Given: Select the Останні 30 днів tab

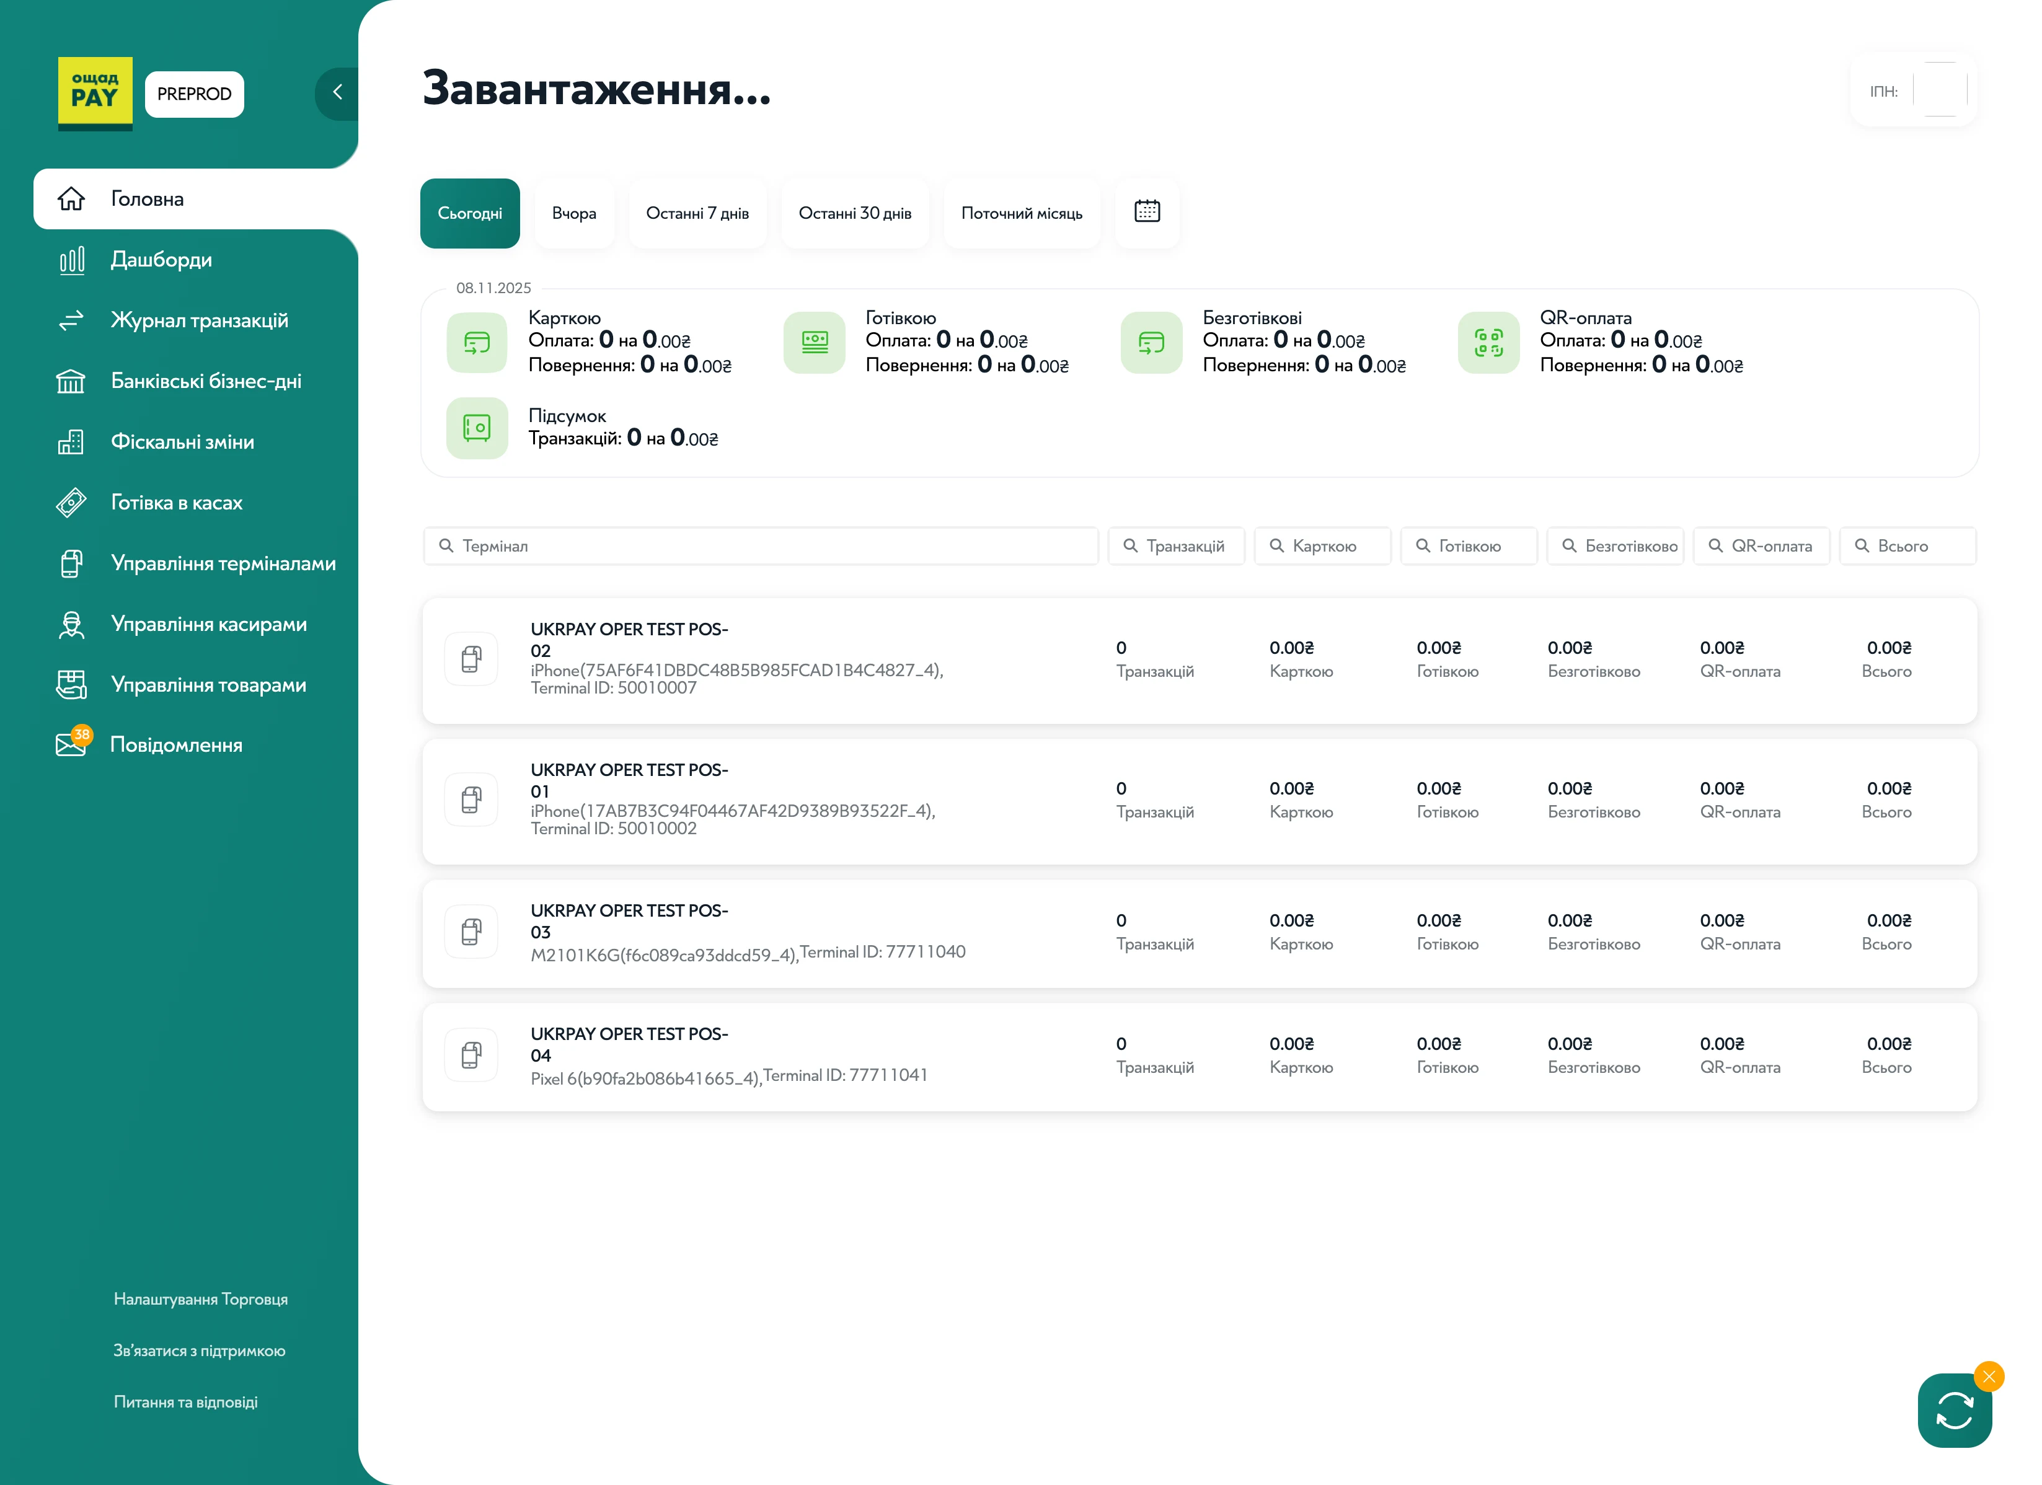Looking at the screenshot, I should click(855, 213).
